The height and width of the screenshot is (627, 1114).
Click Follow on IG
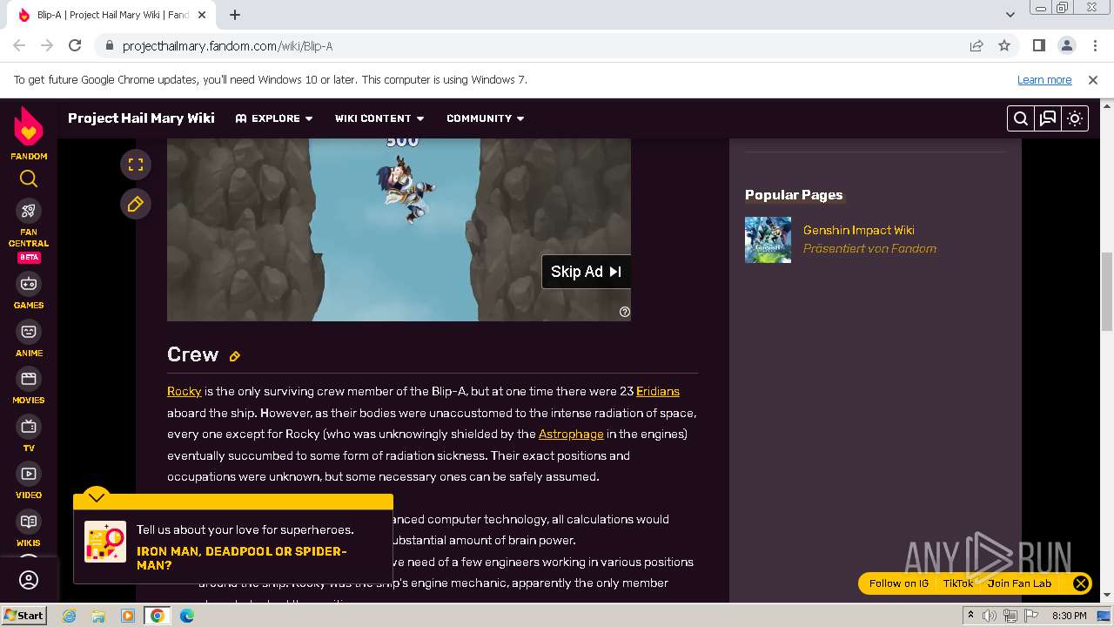click(x=898, y=583)
